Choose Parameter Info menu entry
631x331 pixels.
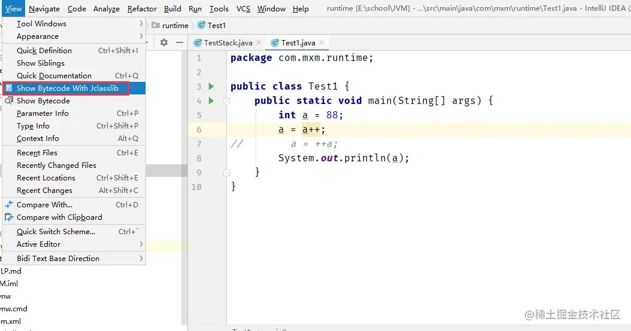[x=74, y=114]
